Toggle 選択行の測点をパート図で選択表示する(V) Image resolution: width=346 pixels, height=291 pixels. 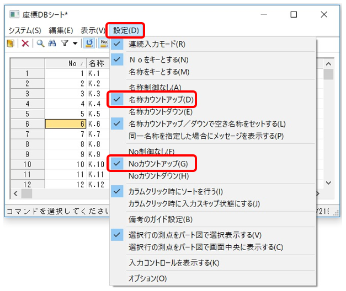click(213, 235)
